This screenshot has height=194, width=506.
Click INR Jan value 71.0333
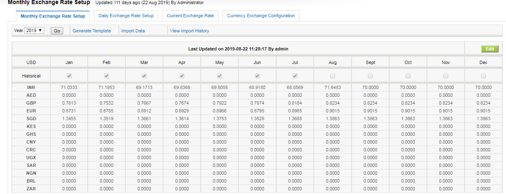click(x=69, y=87)
